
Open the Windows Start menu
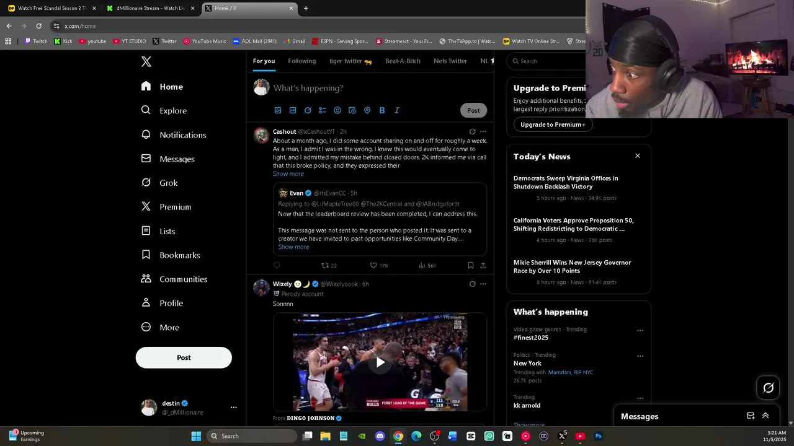pyautogui.click(x=196, y=436)
